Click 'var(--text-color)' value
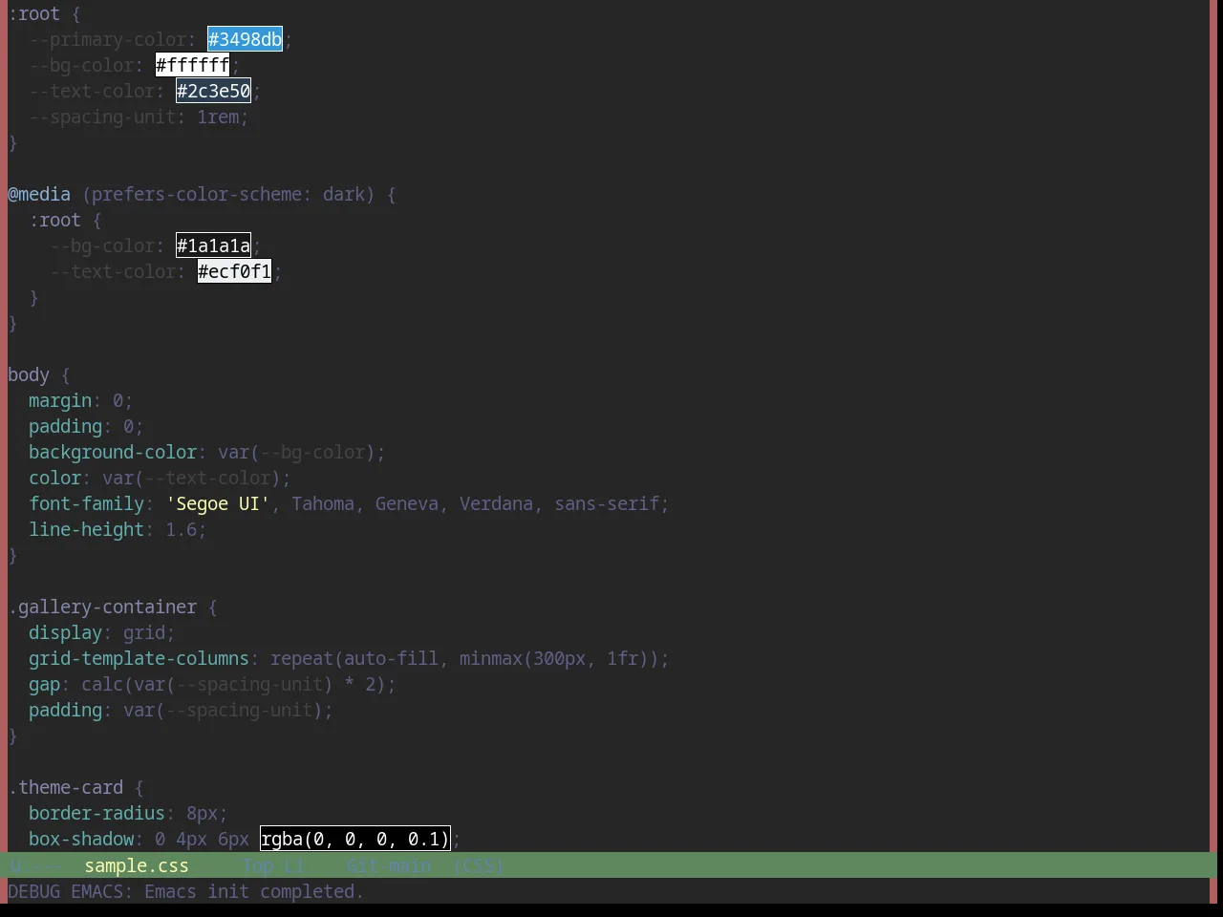The height and width of the screenshot is (917, 1223). [192, 478]
